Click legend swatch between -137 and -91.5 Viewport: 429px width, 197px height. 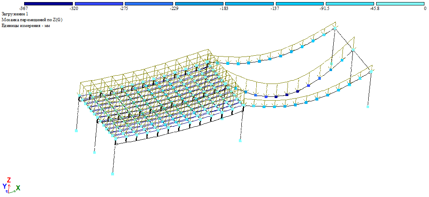point(300,4)
